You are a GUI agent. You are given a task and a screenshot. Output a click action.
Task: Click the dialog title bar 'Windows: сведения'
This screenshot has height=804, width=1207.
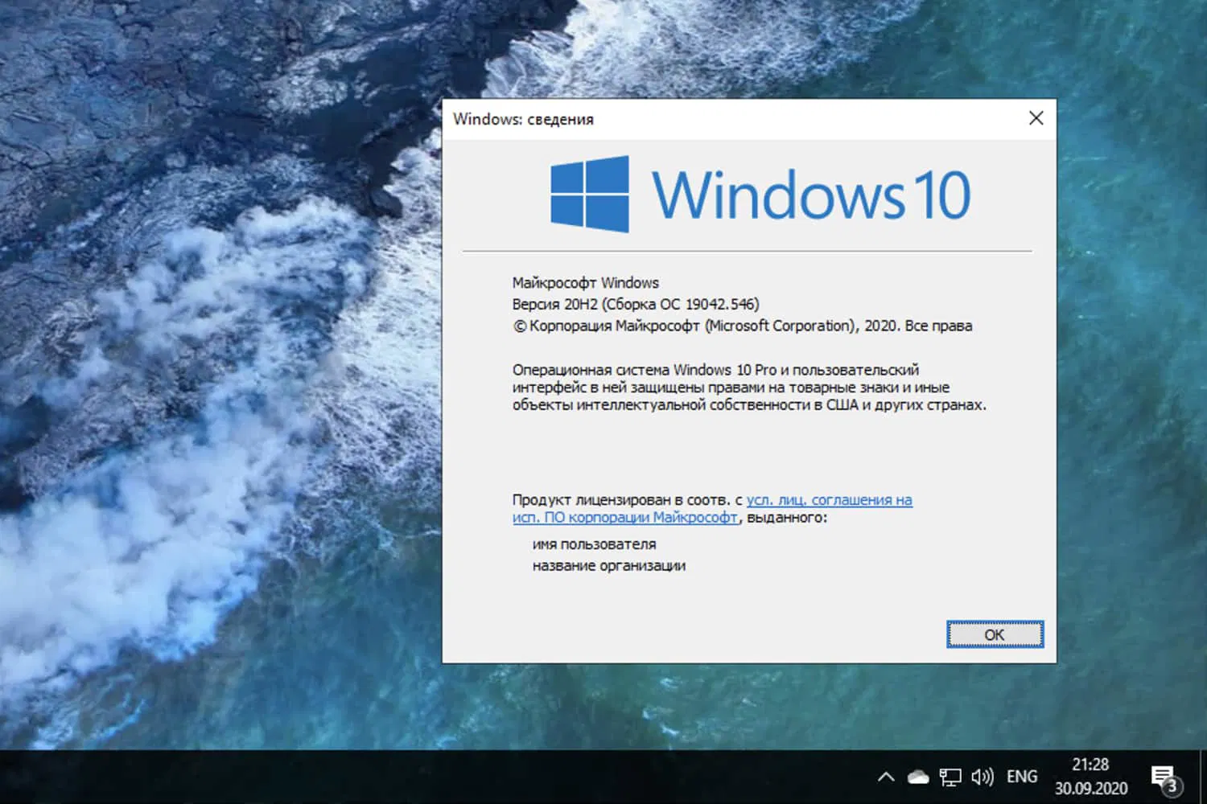[x=524, y=119]
